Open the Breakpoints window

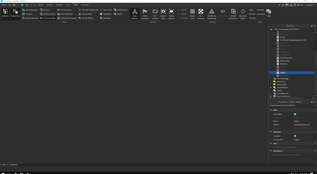click(121, 10)
